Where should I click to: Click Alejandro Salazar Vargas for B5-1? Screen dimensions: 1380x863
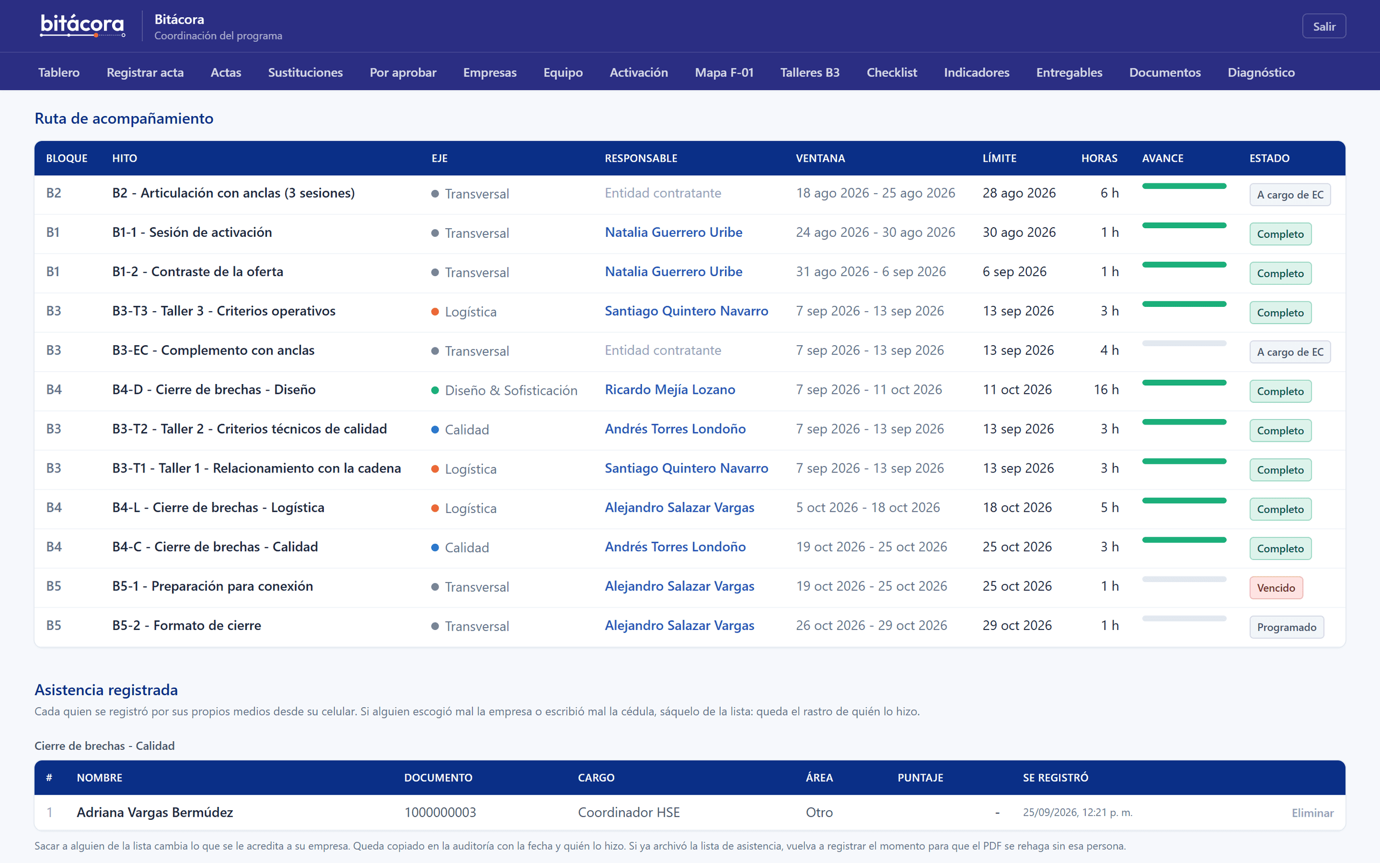point(679,587)
